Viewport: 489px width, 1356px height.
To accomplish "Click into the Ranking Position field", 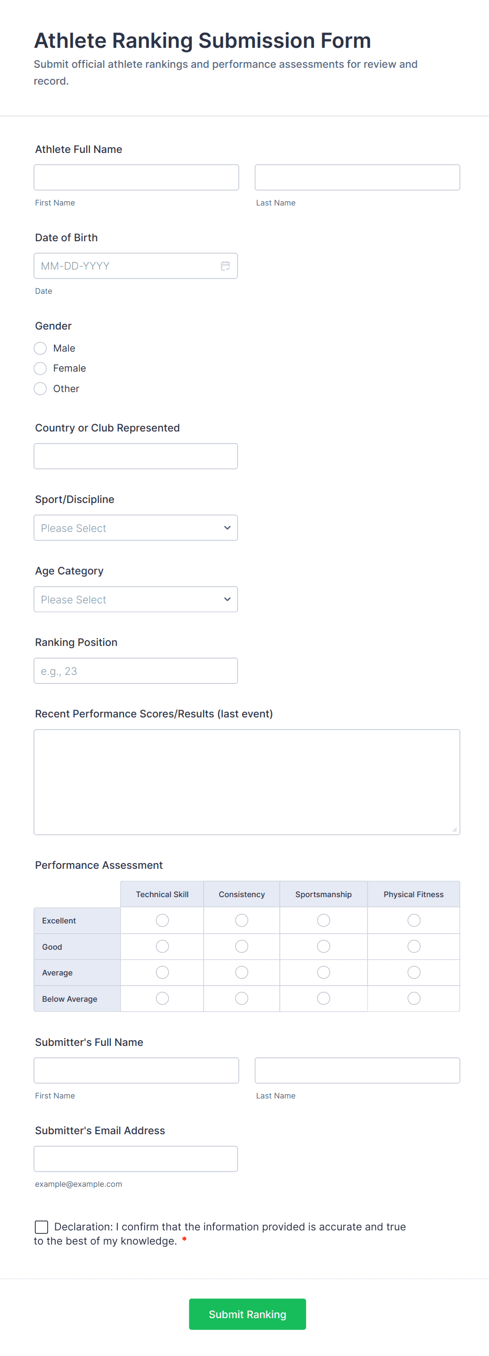I will pos(136,671).
